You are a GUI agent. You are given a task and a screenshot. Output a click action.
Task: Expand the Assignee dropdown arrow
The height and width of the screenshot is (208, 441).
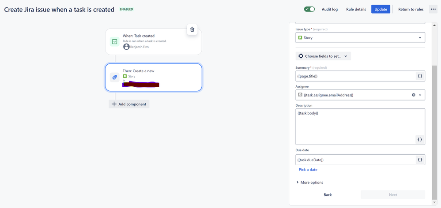(x=420, y=95)
